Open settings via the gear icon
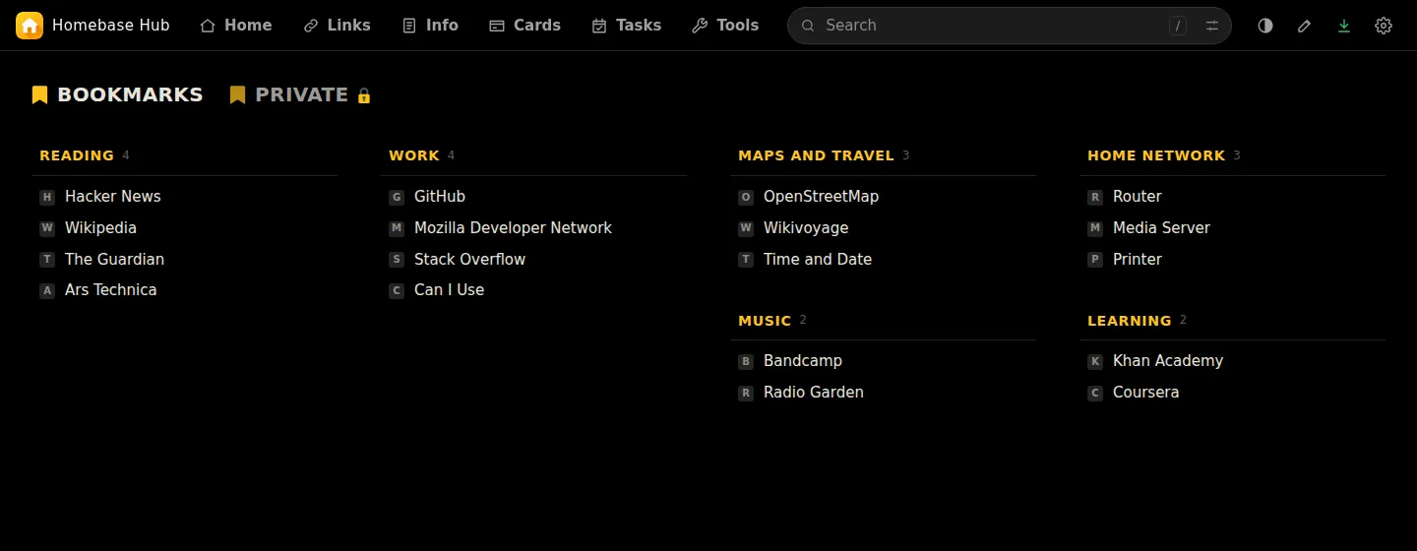The width and height of the screenshot is (1417, 551). pos(1384,26)
